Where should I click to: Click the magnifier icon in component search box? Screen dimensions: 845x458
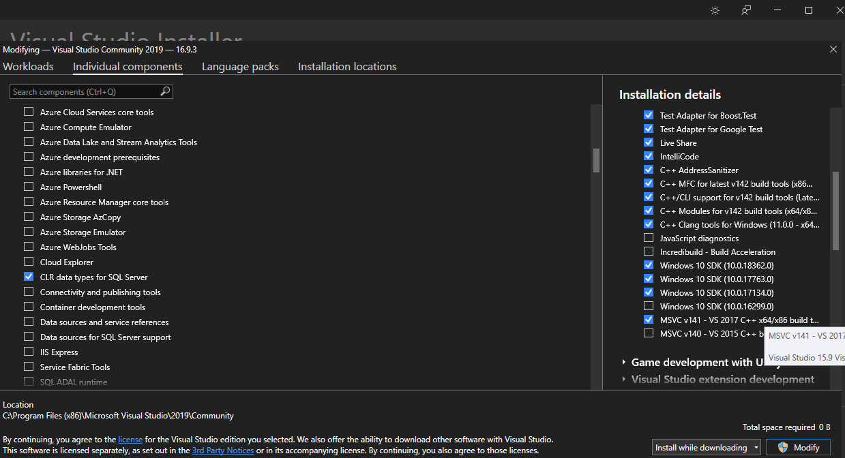tap(165, 91)
